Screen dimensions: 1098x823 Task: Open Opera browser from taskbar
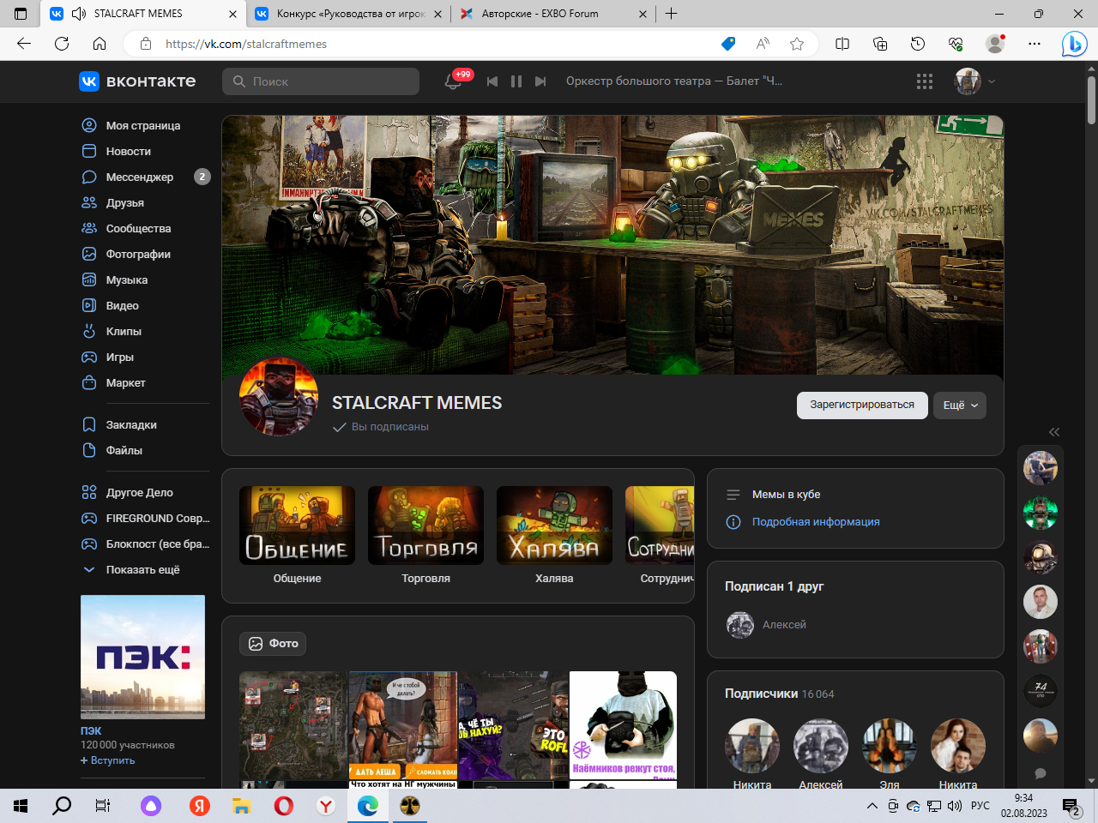click(x=283, y=806)
